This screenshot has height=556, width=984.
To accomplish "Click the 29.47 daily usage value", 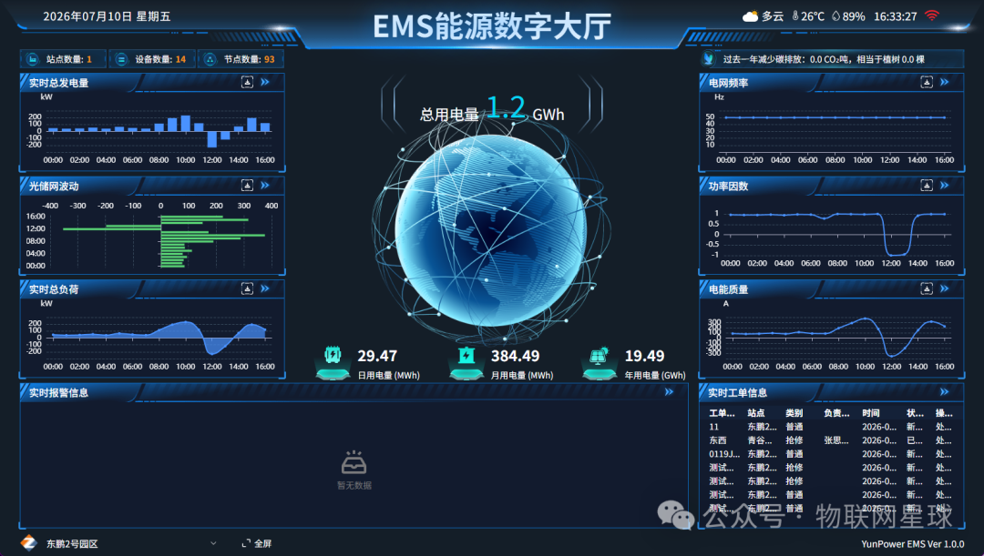I will coord(377,356).
